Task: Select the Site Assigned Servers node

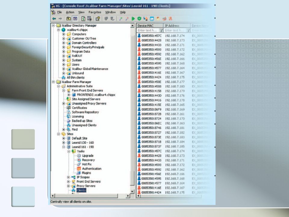Action: 86,99
